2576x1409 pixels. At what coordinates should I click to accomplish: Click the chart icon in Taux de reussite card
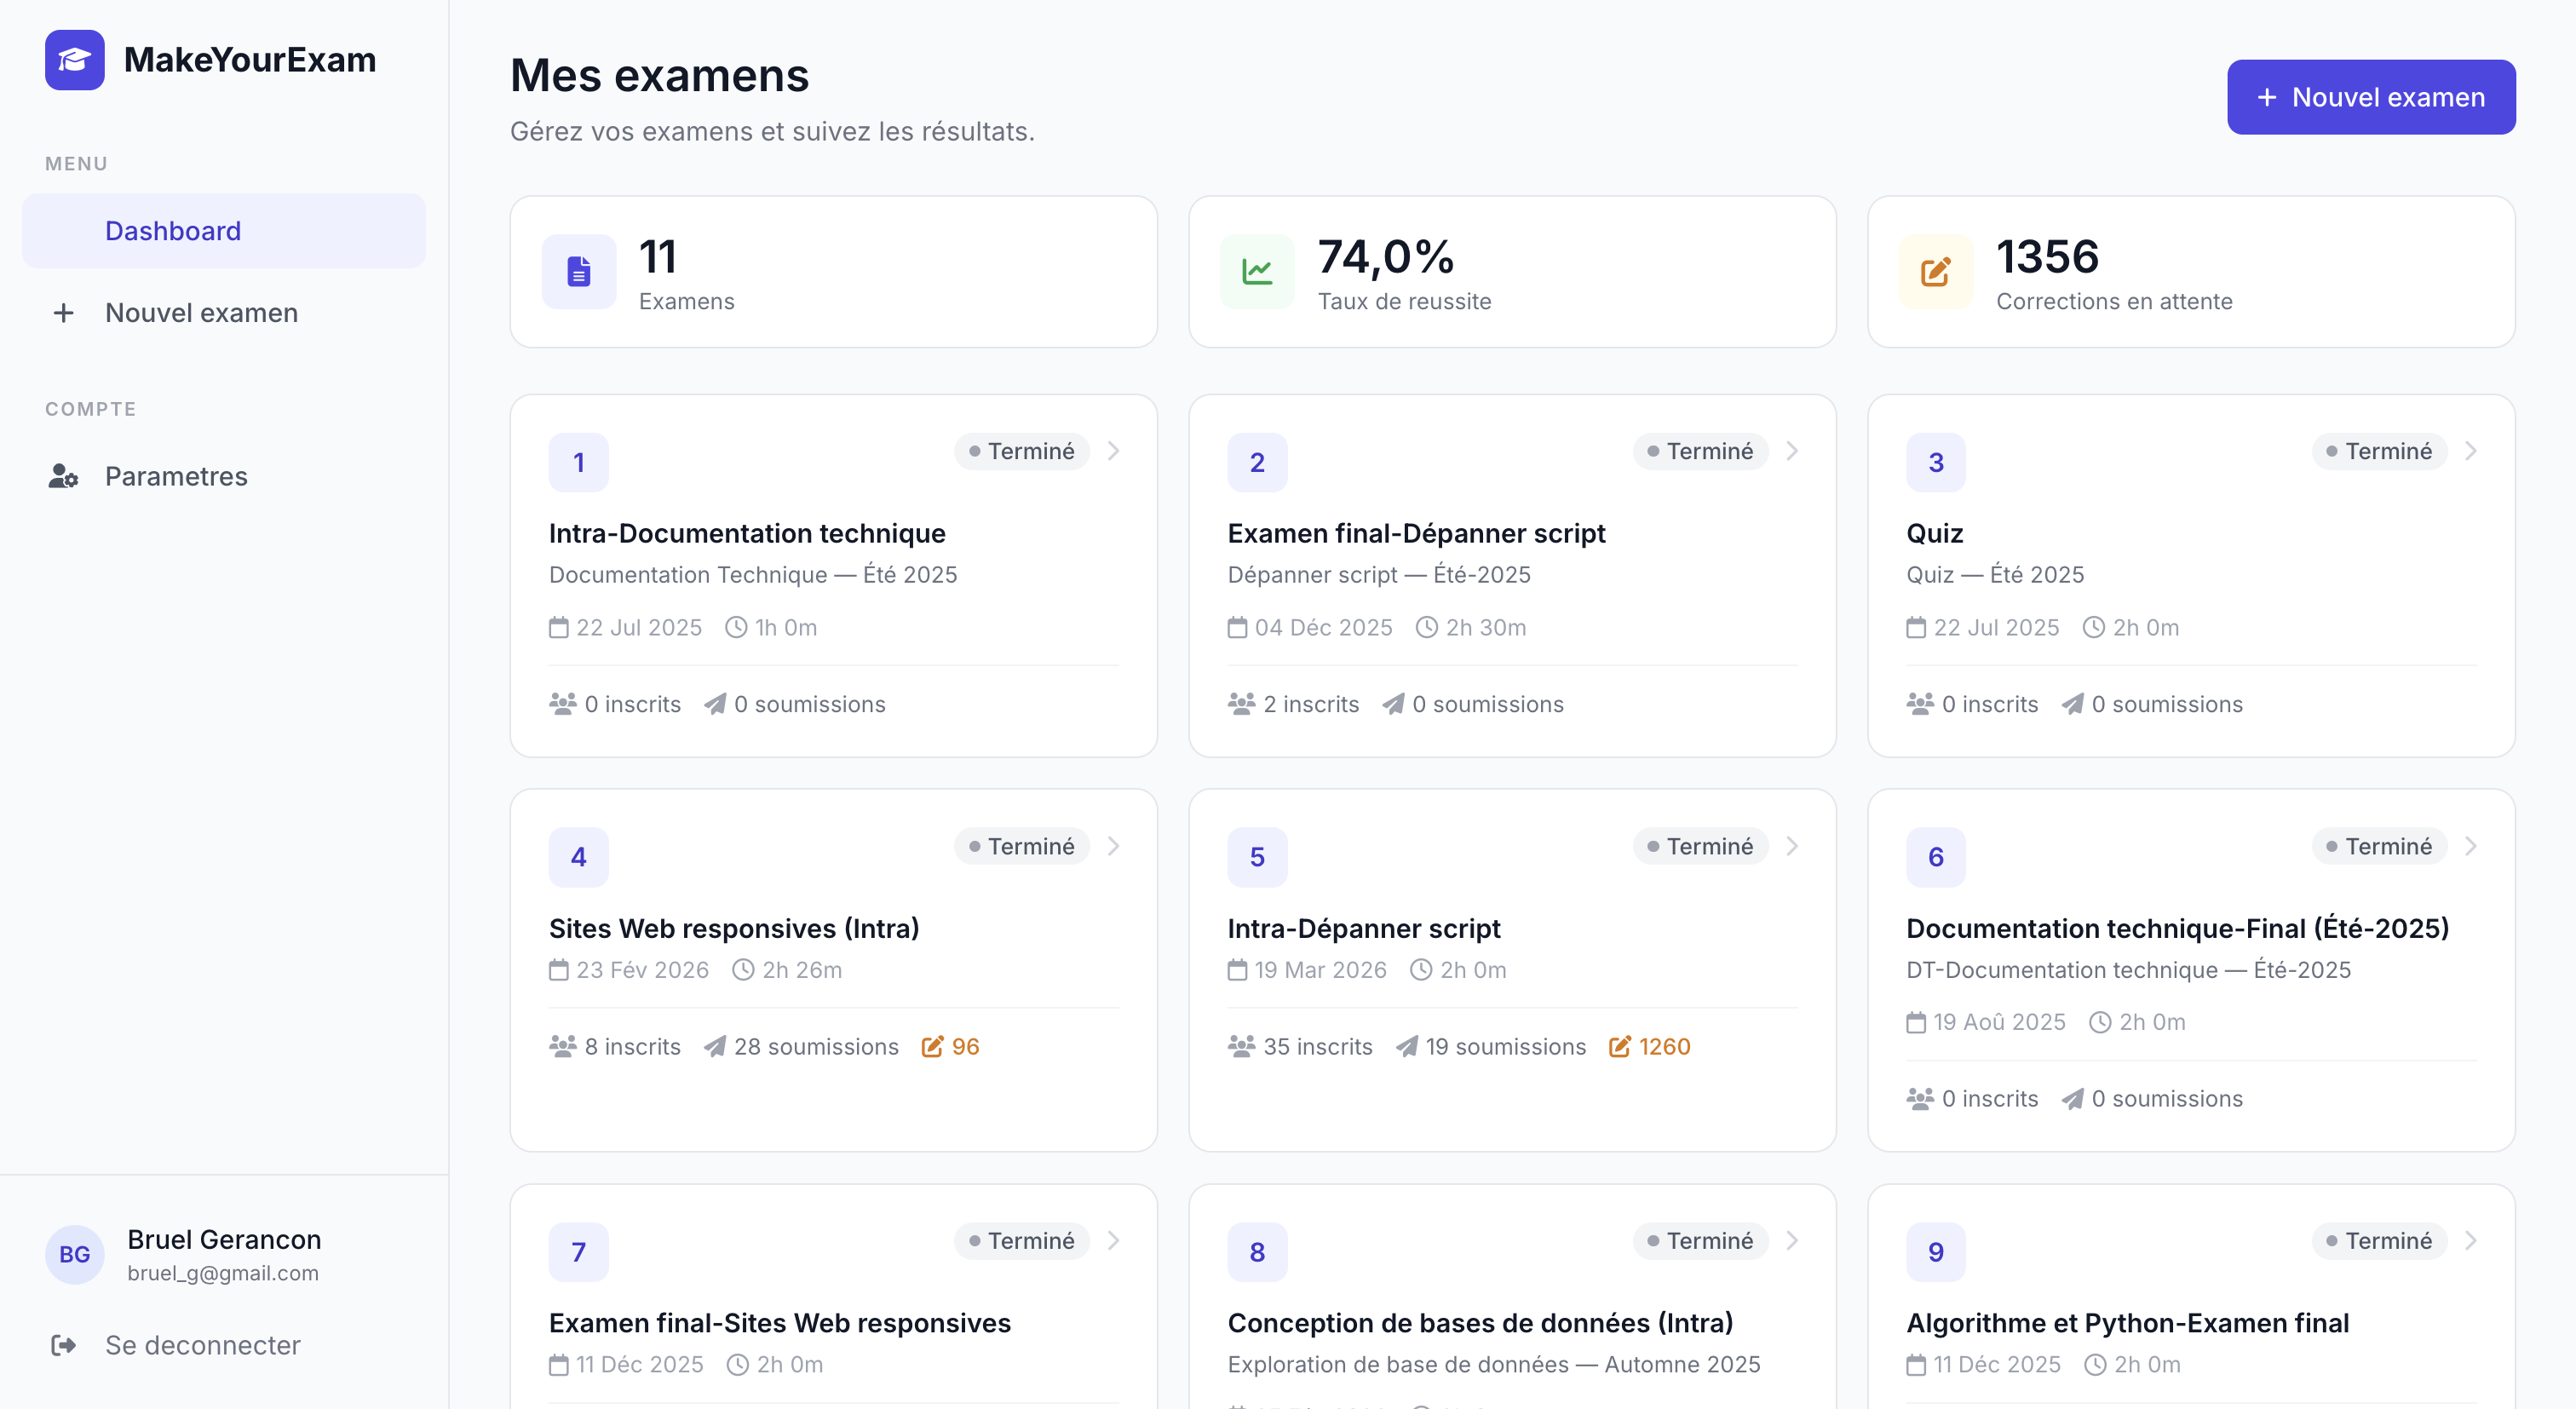coord(1257,272)
